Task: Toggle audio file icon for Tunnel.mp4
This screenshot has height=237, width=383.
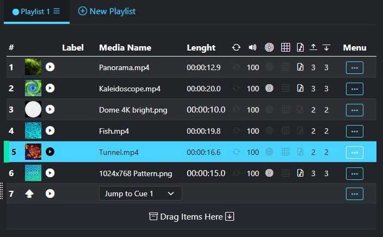Action: (300, 152)
